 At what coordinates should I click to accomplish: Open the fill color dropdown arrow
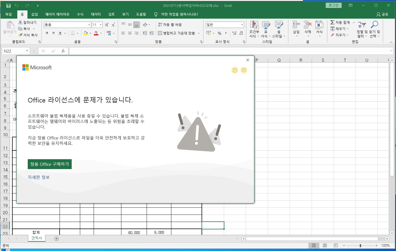[90, 33]
